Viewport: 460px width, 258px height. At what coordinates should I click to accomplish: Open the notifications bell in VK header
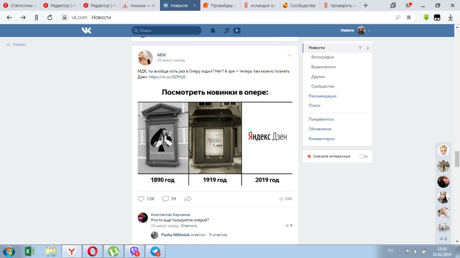[x=213, y=31]
